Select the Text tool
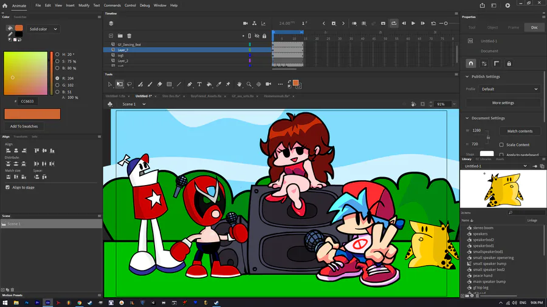 199,84
